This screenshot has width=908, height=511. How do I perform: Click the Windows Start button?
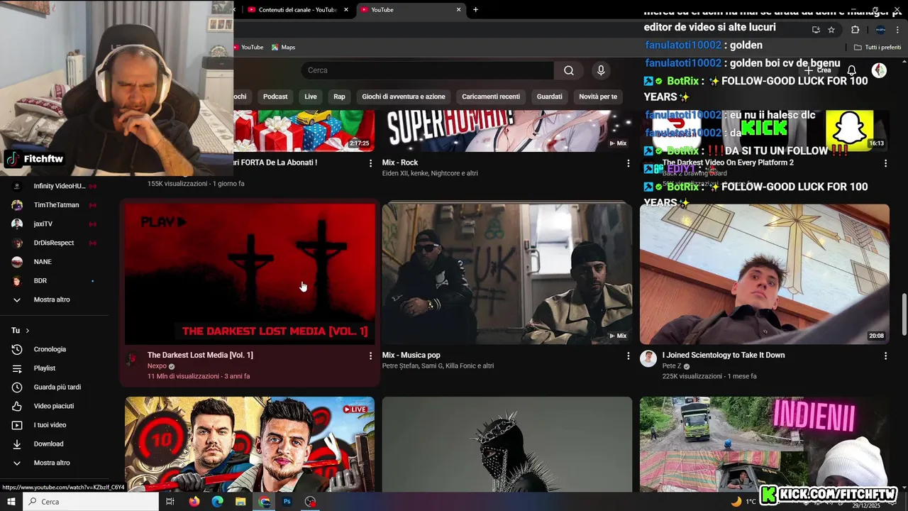pyautogui.click(x=11, y=501)
